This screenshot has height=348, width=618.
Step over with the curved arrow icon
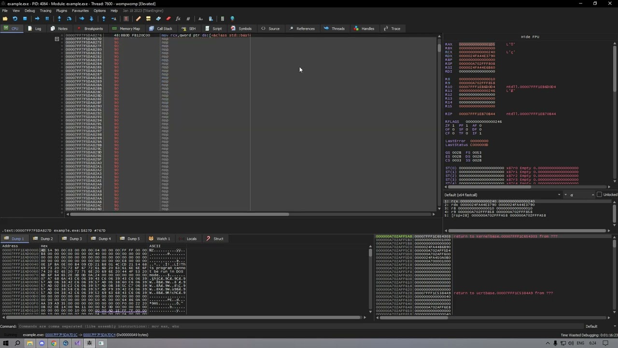click(69, 18)
